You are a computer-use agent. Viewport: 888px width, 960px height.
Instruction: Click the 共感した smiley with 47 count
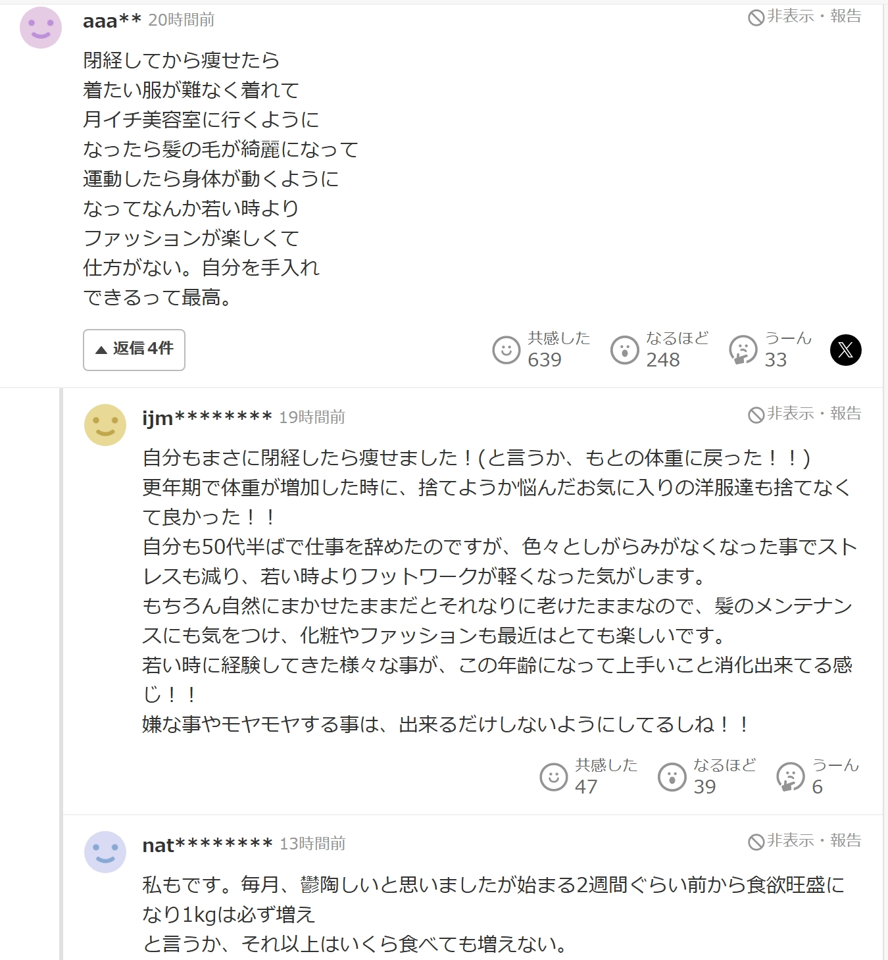coord(553,777)
